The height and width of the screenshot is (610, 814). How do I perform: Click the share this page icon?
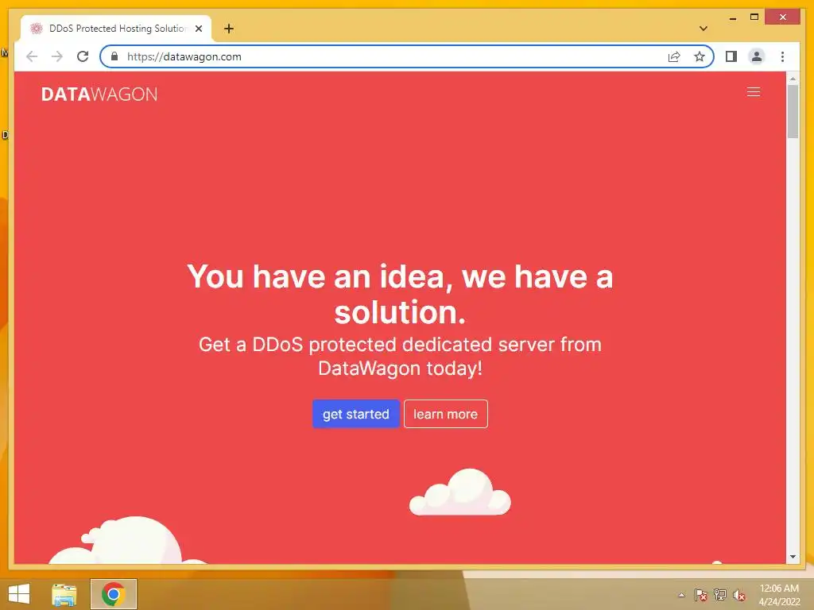click(674, 56)
